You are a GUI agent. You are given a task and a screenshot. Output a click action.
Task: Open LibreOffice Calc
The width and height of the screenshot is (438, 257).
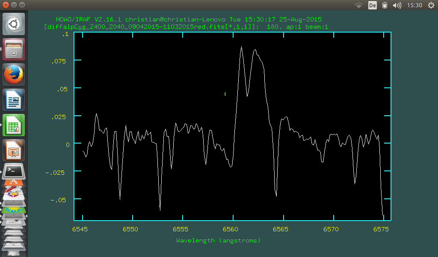pyautogui.click(x=13, y=125)
